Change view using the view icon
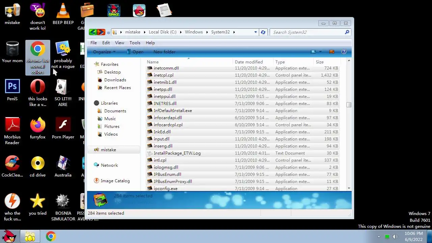The image size is (432, 243). [313, 52]
